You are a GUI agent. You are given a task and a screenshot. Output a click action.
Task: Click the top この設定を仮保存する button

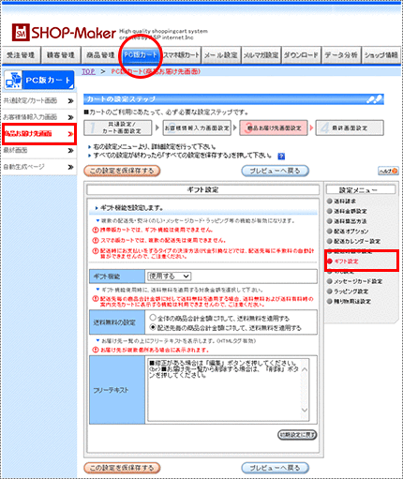(x=122, y=171)
